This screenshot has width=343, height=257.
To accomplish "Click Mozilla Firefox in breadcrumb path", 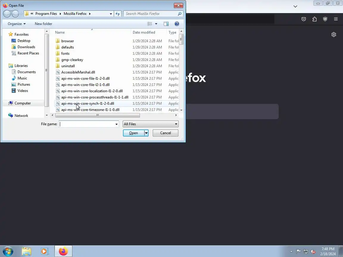I will [75, 14].
